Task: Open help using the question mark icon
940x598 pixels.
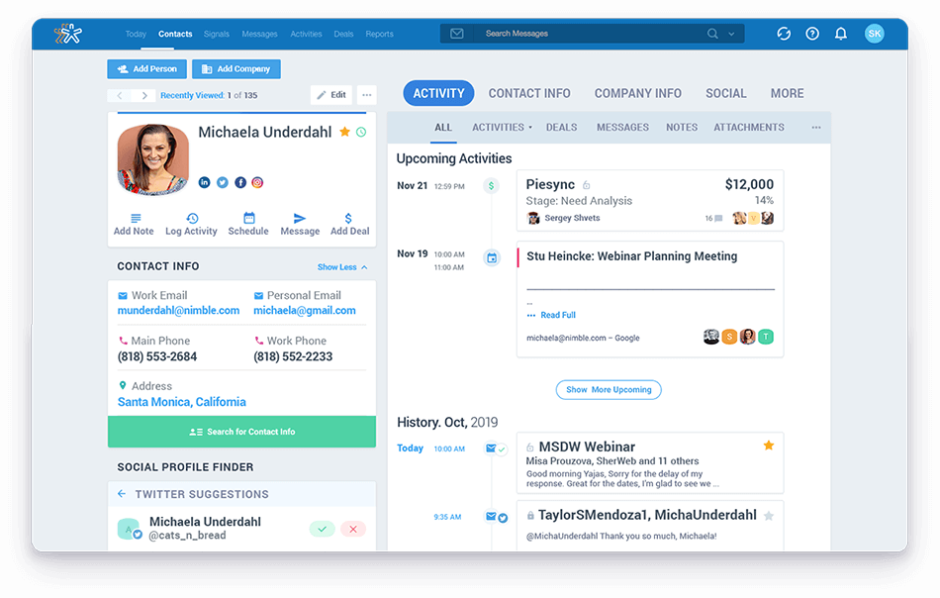Action: coord(812,33)
